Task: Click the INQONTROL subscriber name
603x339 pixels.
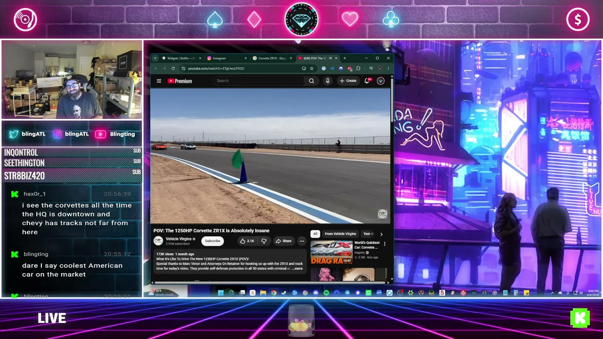Action: point(21,153)
